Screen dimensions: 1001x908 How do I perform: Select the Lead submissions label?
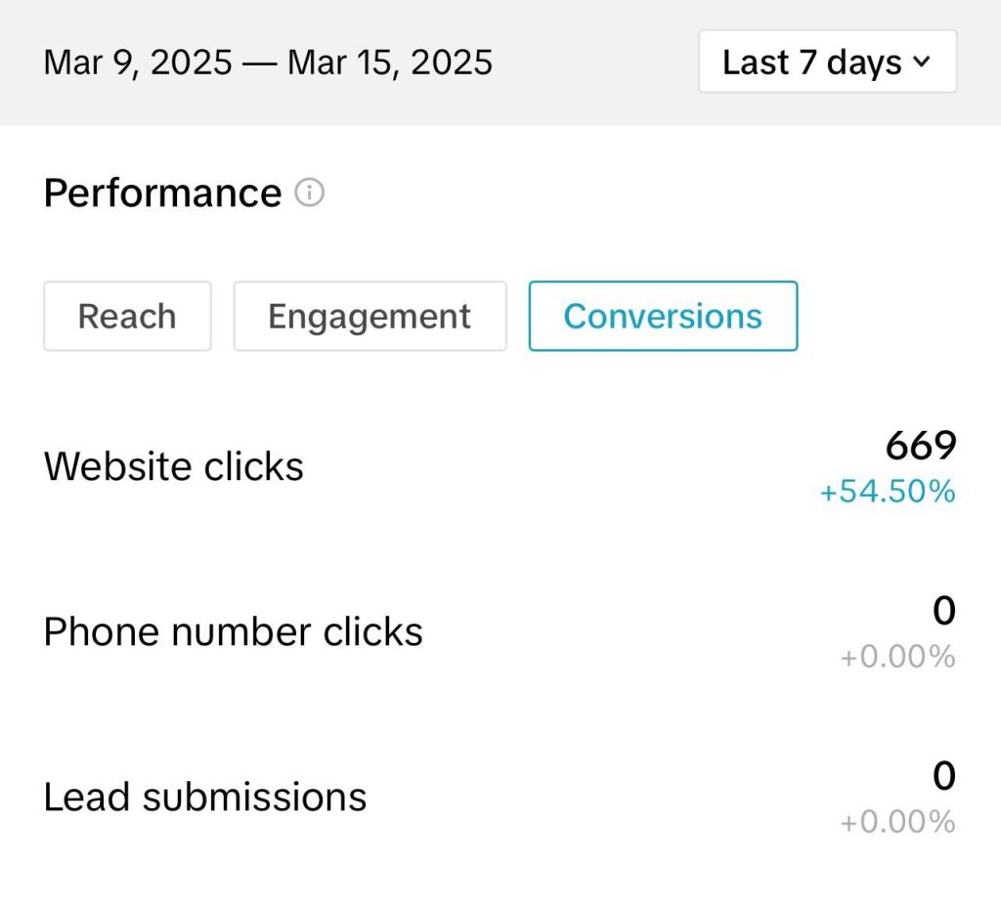205,798
